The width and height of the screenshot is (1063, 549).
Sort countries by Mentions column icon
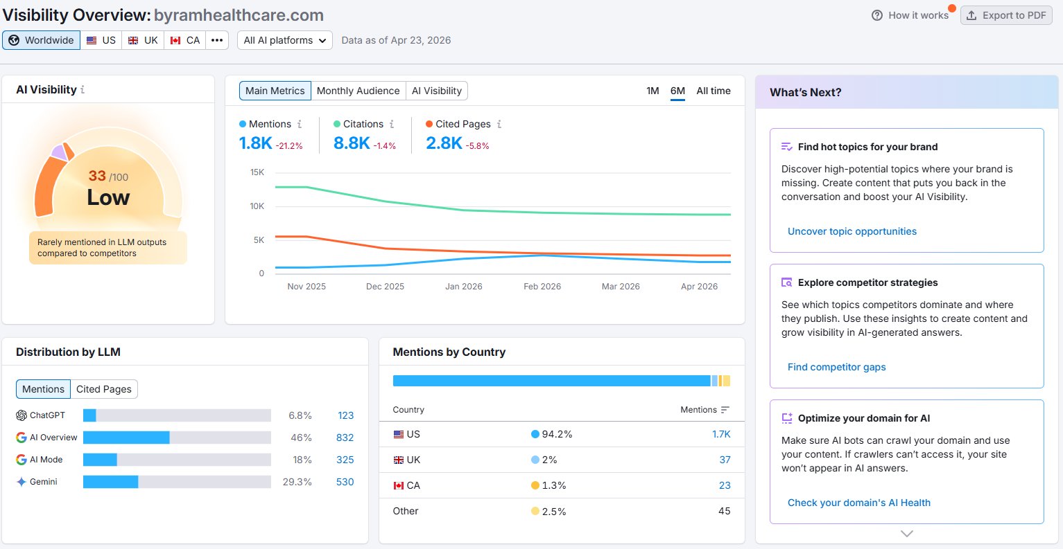pyautogui.click(x=725, y=410)
